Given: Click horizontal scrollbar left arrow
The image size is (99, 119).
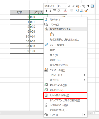Looking at the screenshot, I should (x=94, y=113).
